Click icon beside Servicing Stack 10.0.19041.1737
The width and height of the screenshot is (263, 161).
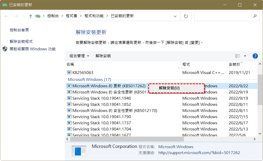click(x=69, y=123)
